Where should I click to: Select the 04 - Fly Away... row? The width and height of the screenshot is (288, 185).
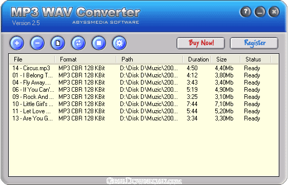(x=144, y=83)
